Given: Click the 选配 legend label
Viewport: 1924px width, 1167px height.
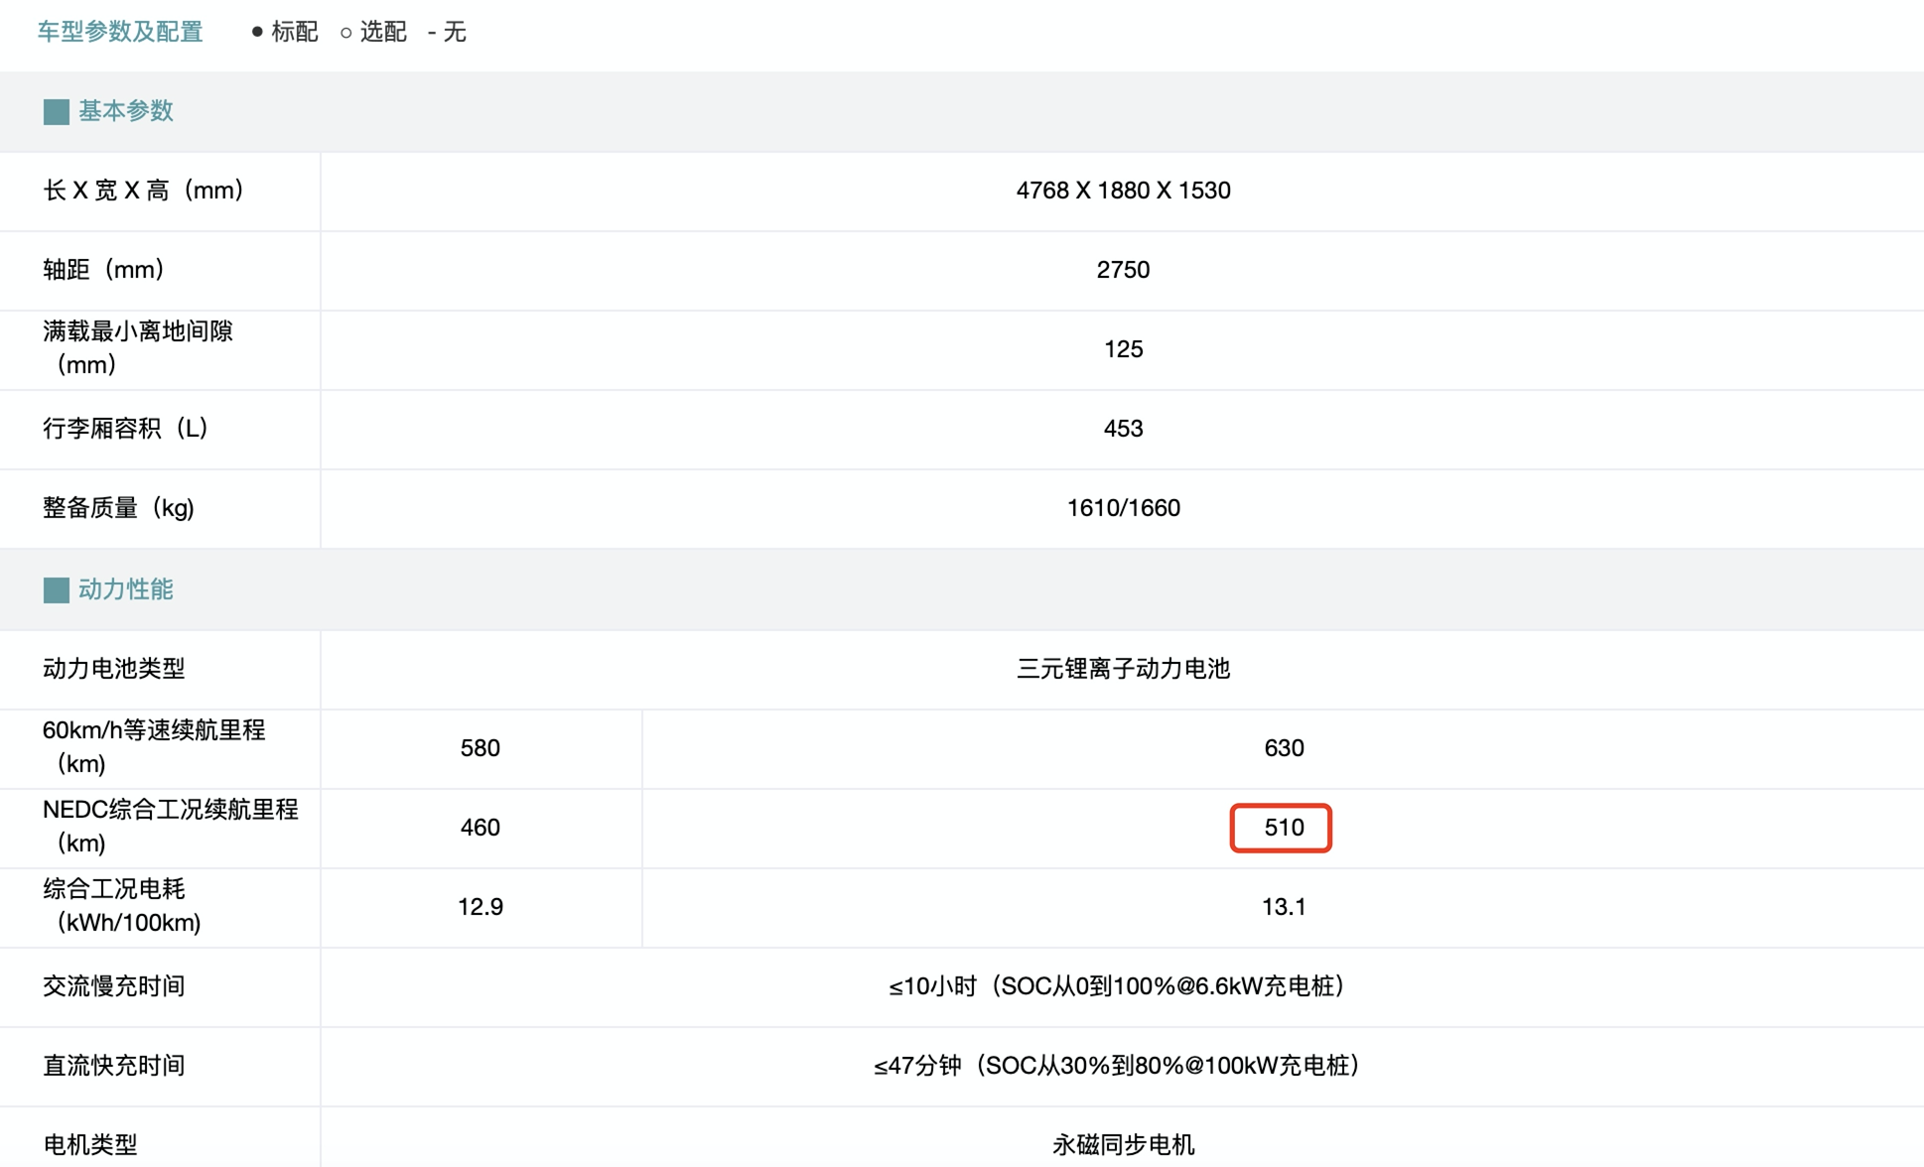Looking at the screenshot, I should tap(383, 32).
